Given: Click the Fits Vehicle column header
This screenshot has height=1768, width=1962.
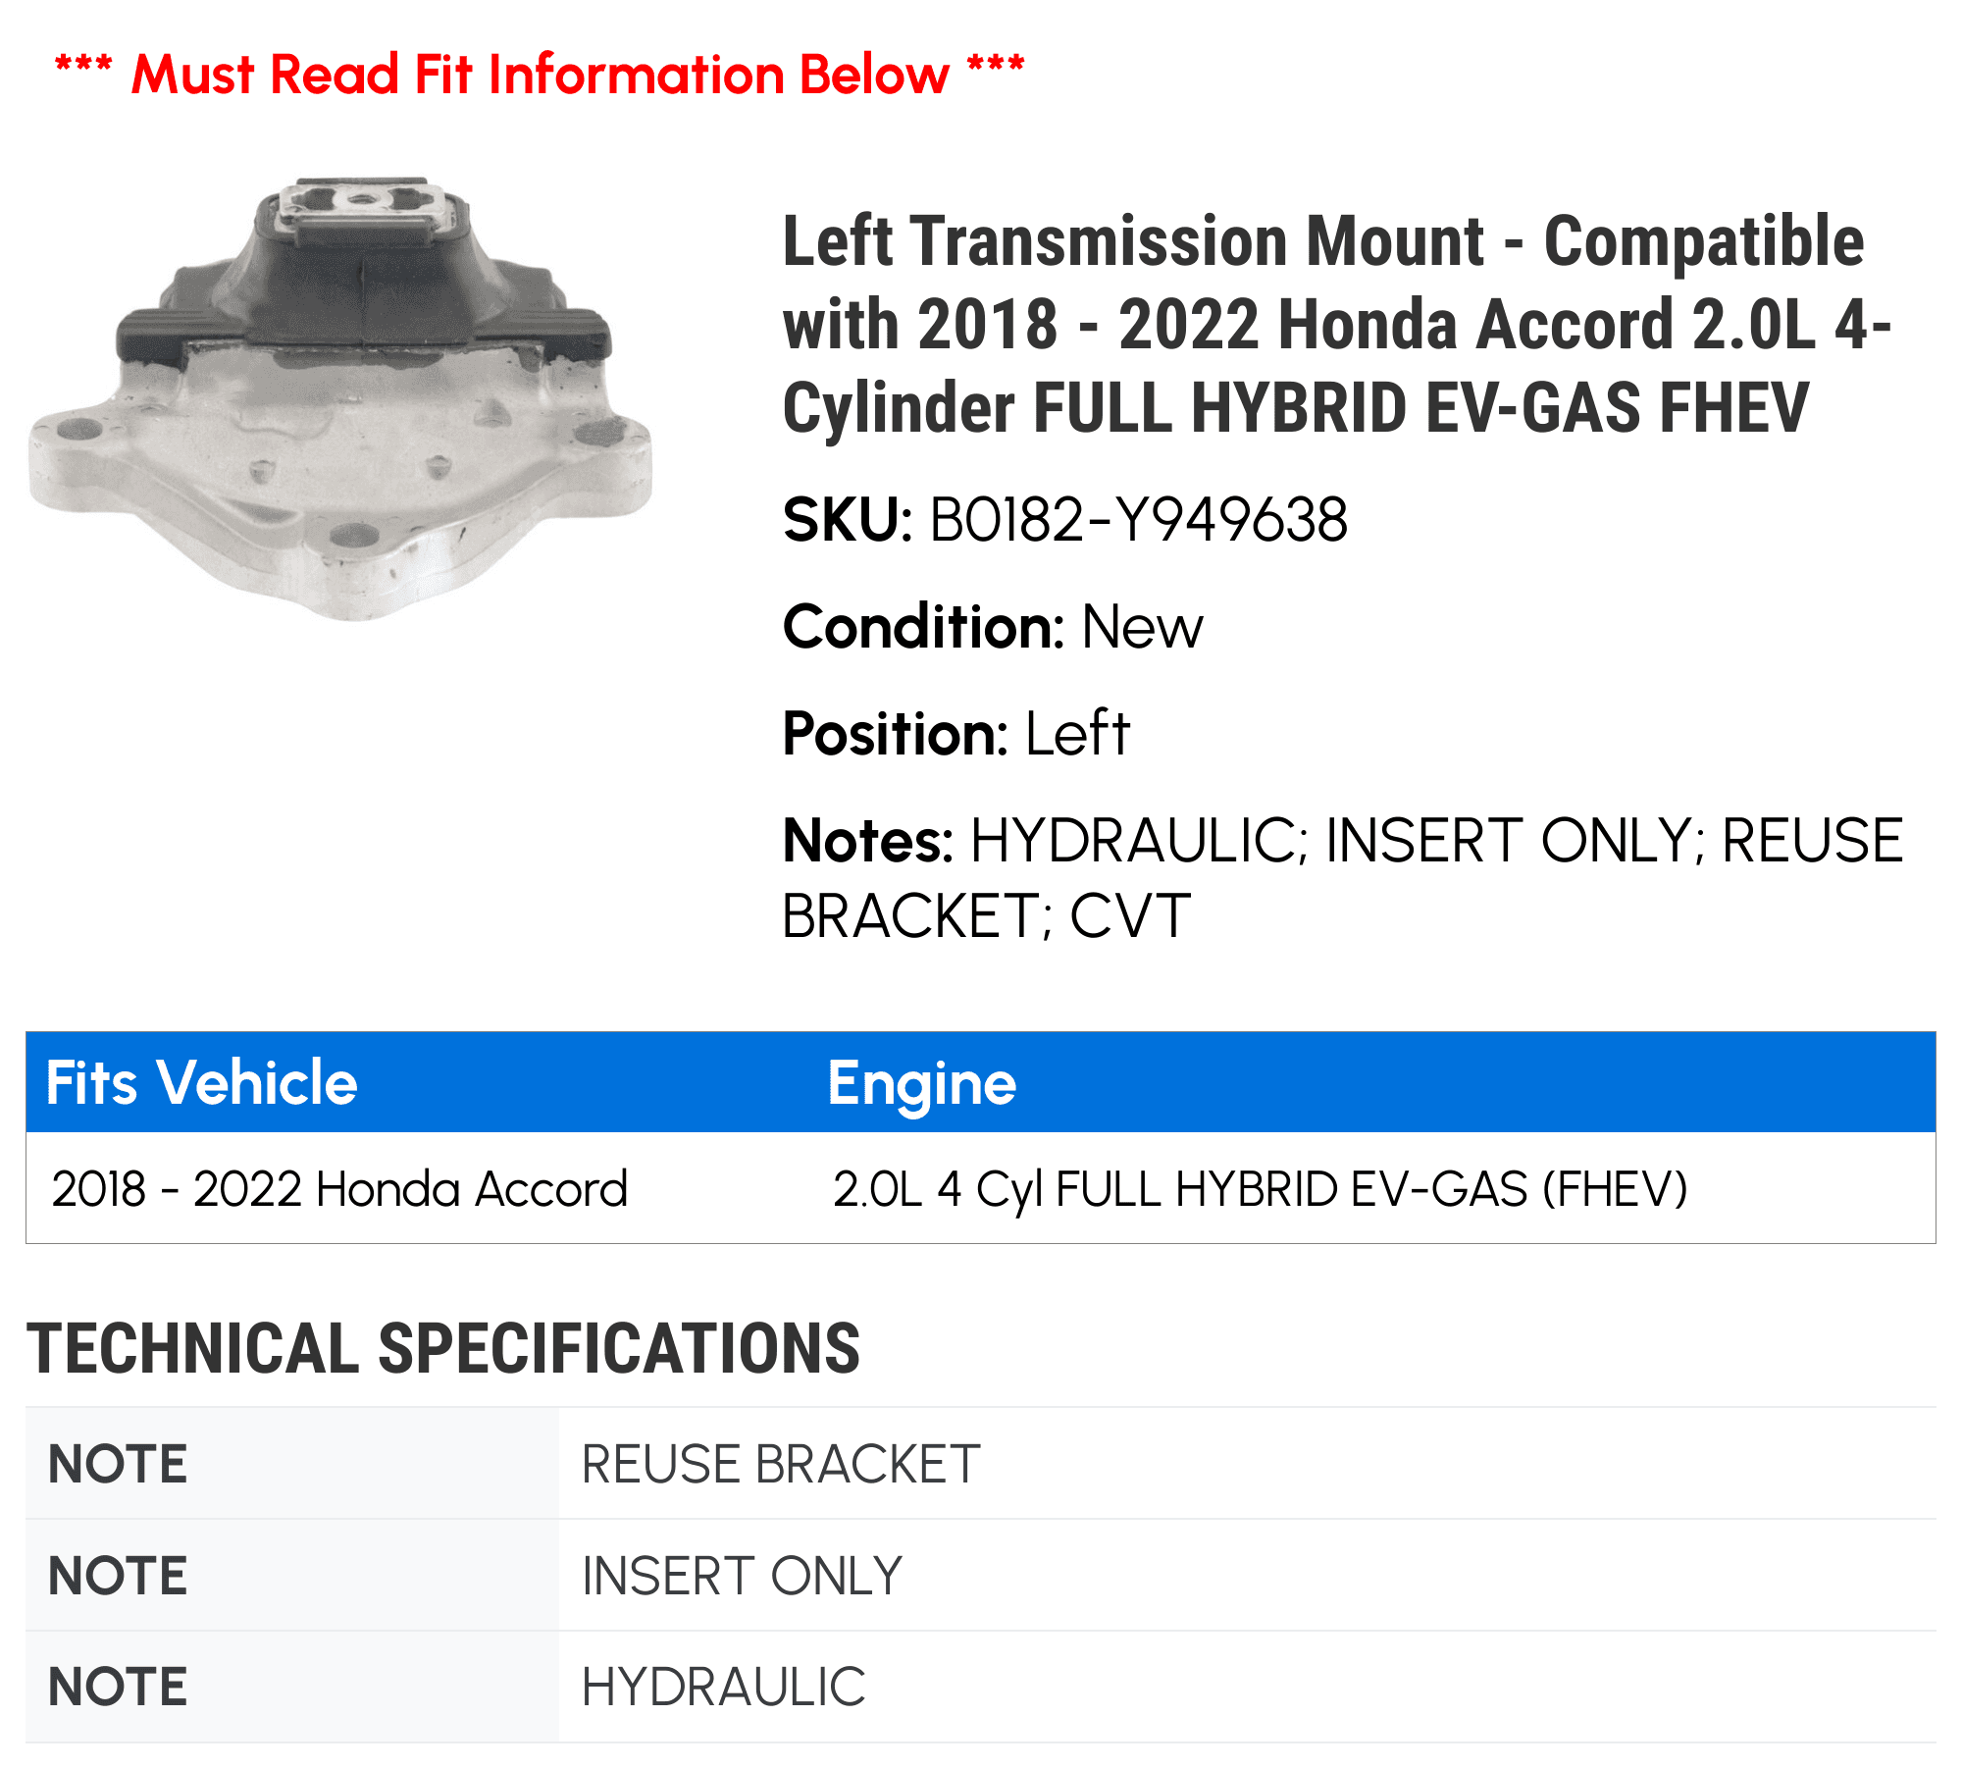Looking at the screenshot, I should tap(202, 1082).
